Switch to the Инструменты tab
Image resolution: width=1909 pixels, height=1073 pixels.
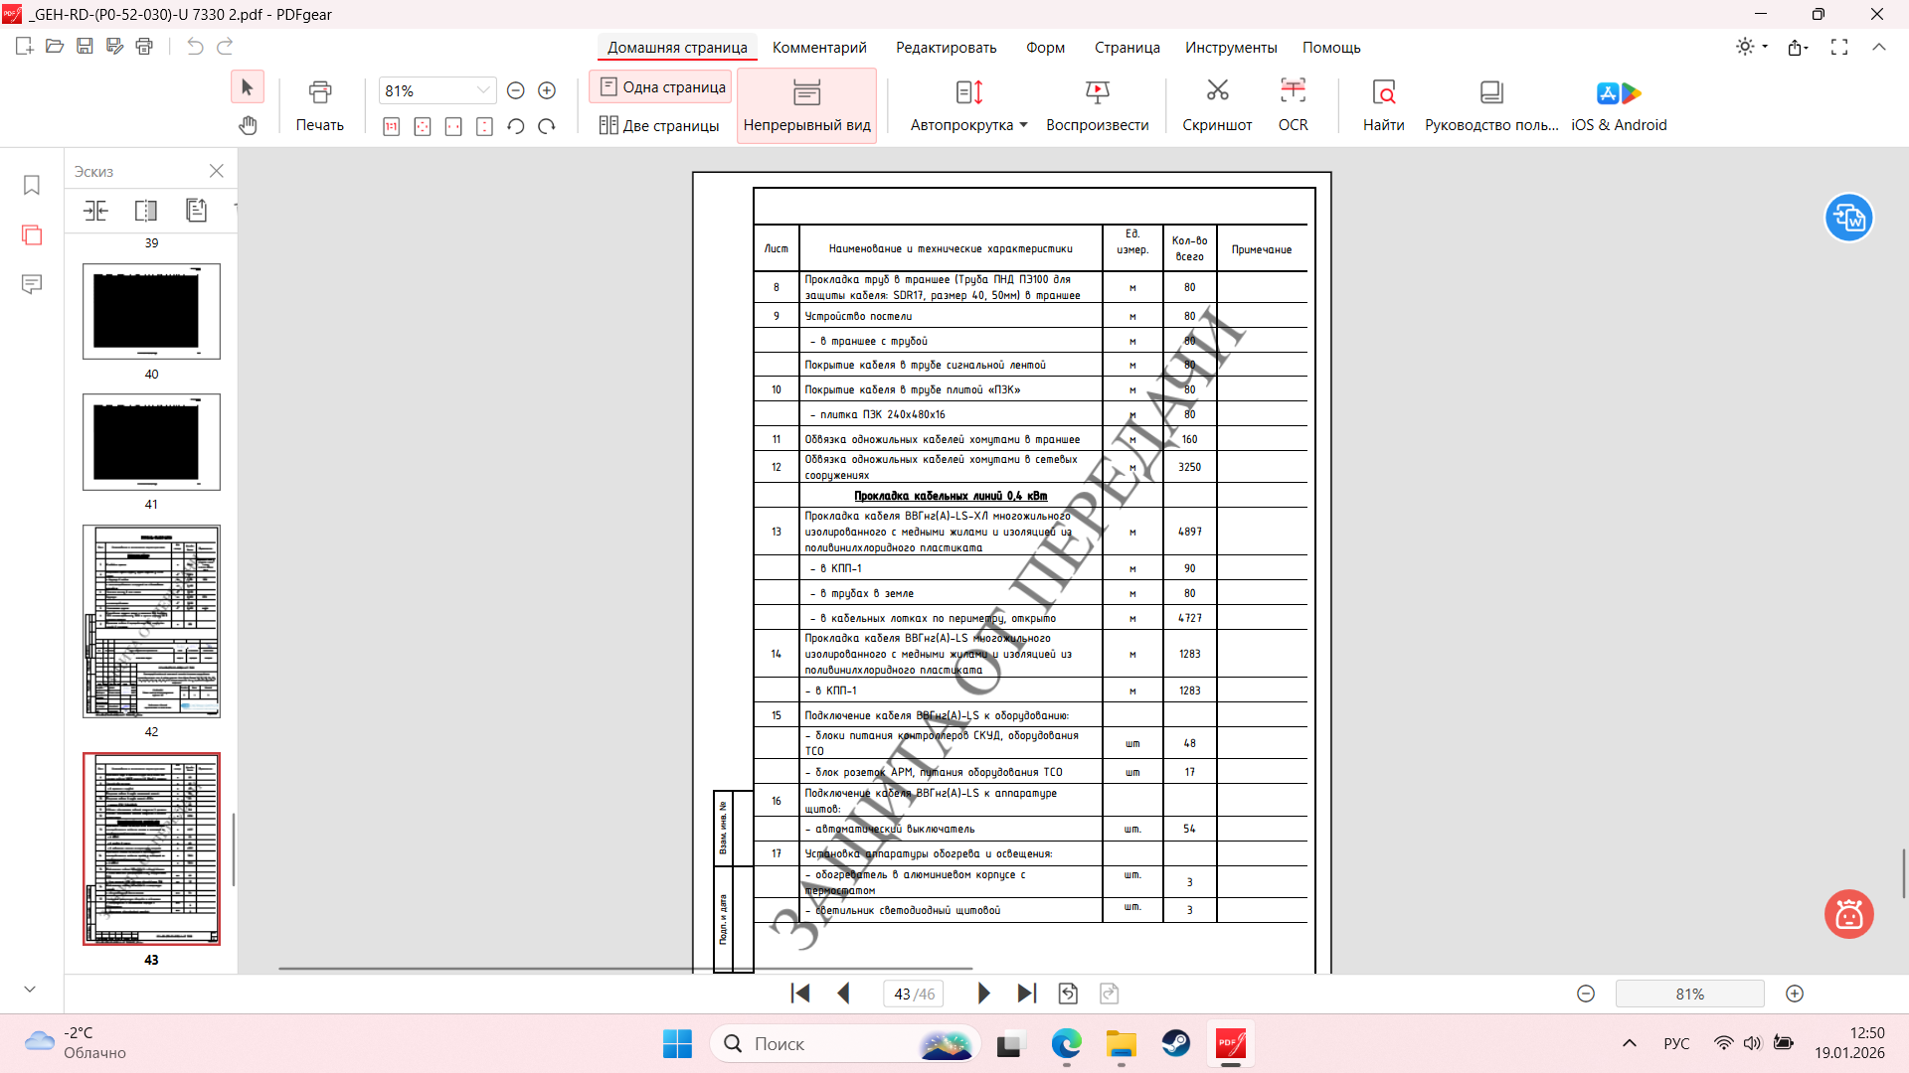[1230, 48]
